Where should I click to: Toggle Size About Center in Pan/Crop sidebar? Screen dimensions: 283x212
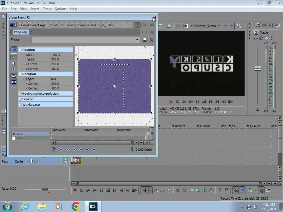pyautogui.click(x=14, y=82)
